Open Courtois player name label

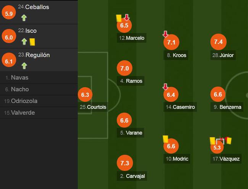[93, 107]
